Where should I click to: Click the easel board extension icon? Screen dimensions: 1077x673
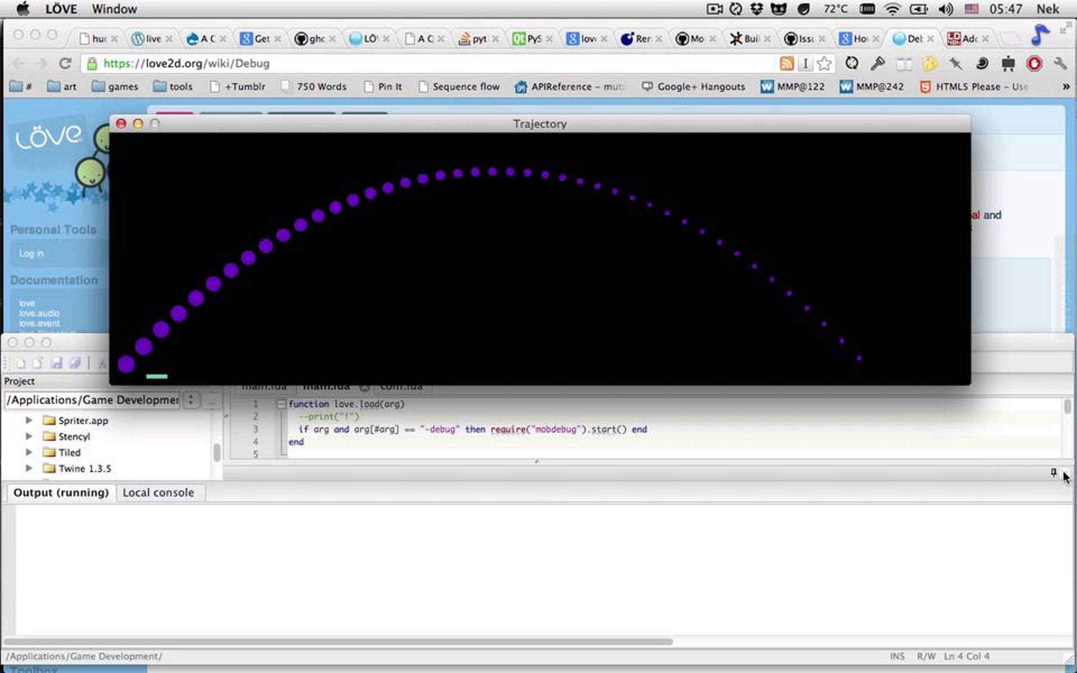click(x=1008, y=64)
